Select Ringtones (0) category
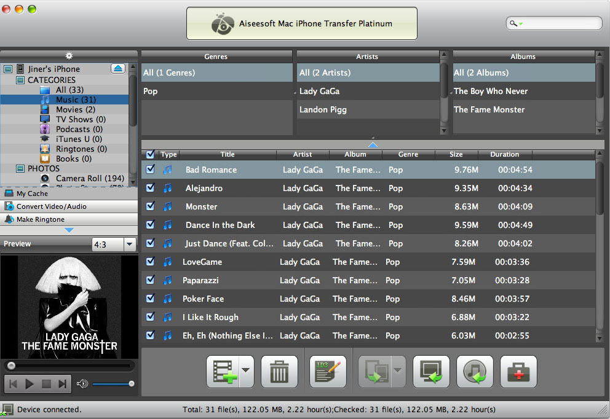The height and width of the screenshot is (419, 610). coord(81,149)
